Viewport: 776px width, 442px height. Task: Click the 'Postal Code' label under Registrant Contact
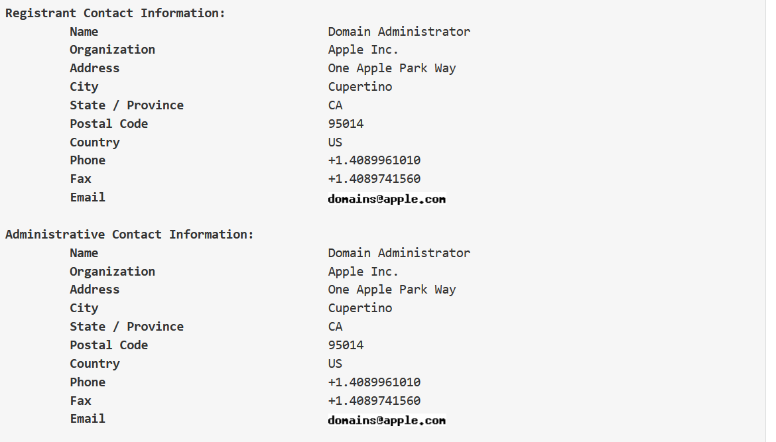click(109, 124)
